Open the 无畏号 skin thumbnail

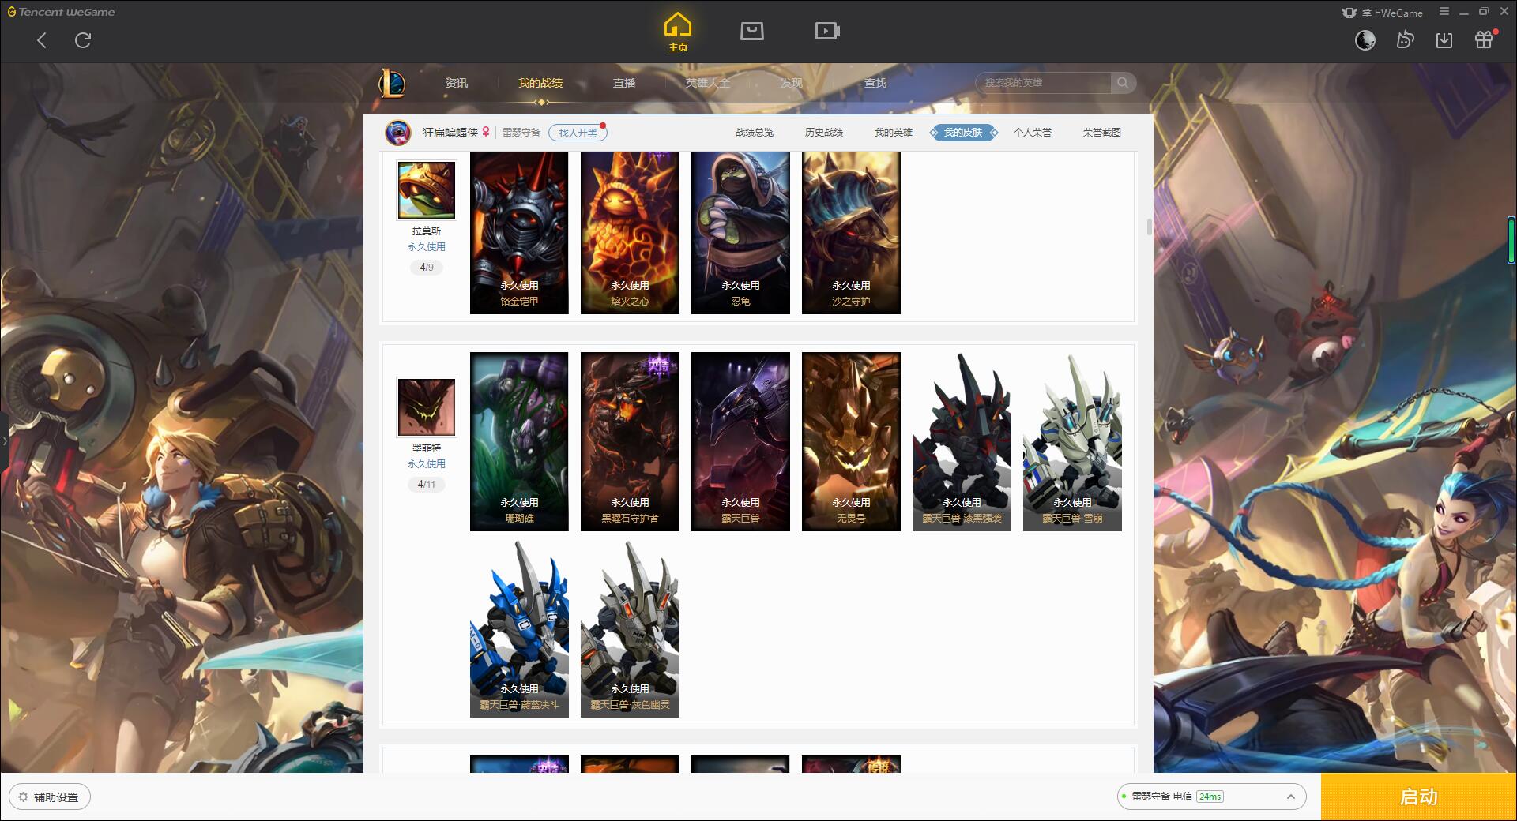point(851,441)
